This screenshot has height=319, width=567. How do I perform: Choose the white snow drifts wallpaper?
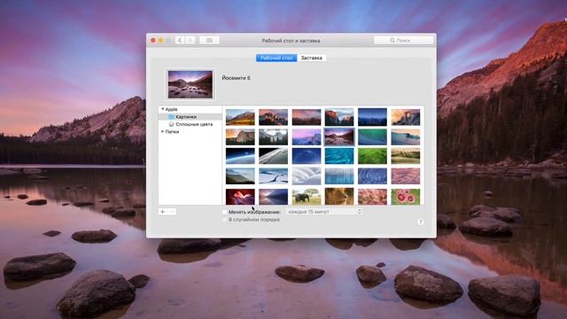click(307, 176)
